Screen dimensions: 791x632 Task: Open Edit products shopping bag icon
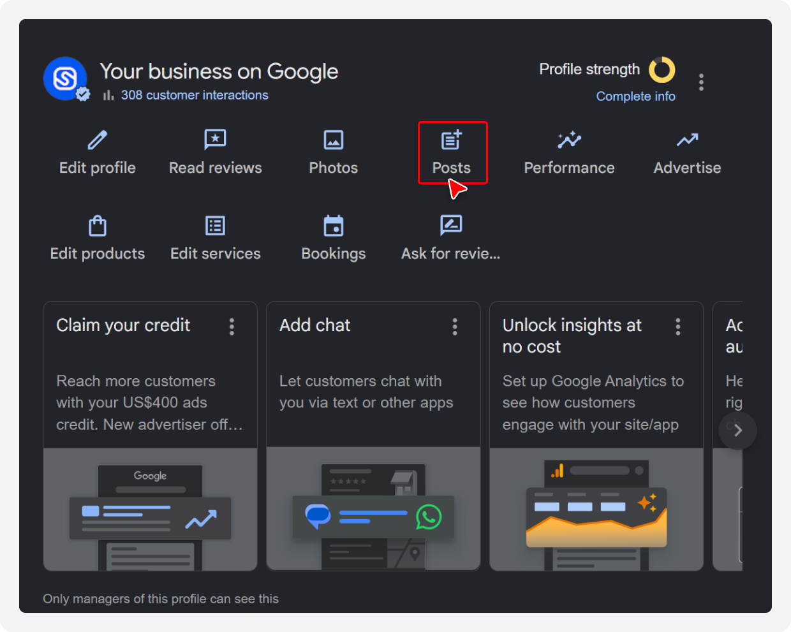pyautogui.click(x=98, y=226)
